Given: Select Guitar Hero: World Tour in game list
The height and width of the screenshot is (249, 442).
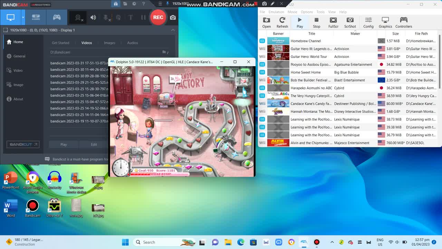Looking at the screenshot, I should 348,57.
